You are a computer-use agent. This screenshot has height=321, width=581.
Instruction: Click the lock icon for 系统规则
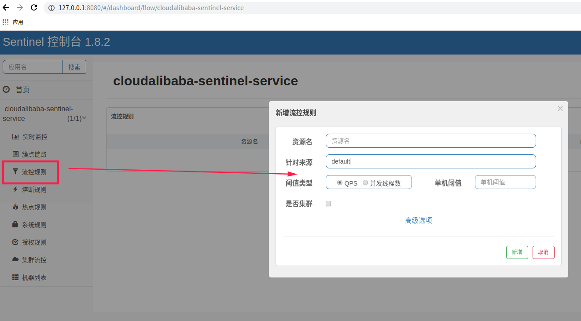15,225
